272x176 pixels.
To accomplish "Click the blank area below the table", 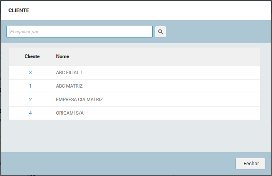I will coord(135,135).
